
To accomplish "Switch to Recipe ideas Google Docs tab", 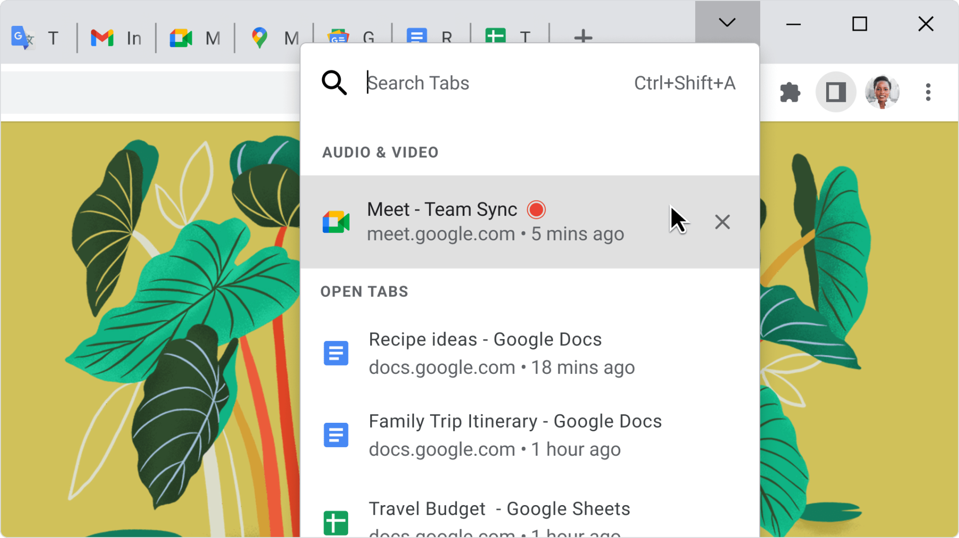I will pyautogui.click(x=485, y=352).
